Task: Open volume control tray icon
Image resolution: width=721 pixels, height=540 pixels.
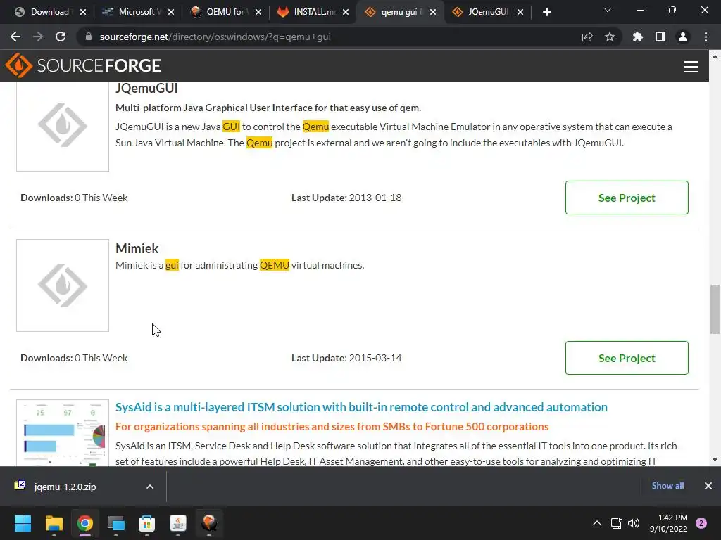Action: point(634,523)
